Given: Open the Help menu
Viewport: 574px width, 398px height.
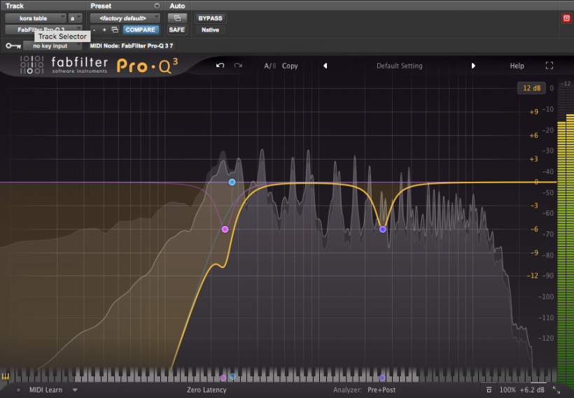Looking at the screenshot, I should pos(517,66).
